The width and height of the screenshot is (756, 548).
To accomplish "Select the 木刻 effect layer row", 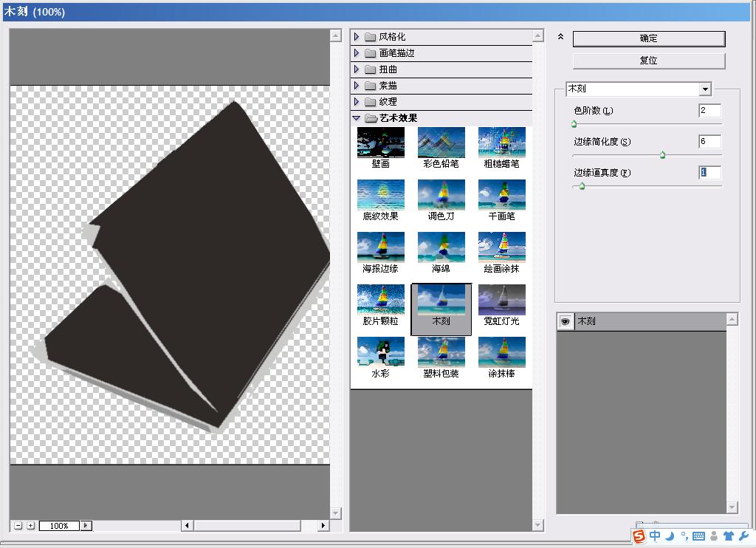I will pos(642,321).
